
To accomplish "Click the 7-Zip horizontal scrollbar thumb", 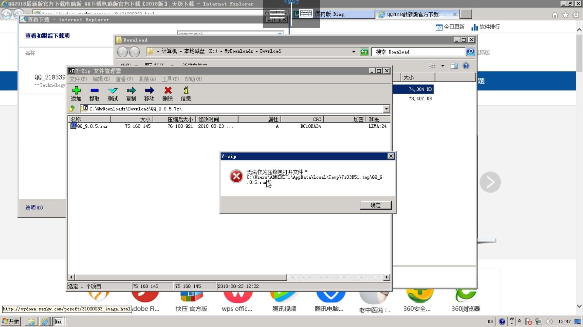I will click(x=181, y=277).
